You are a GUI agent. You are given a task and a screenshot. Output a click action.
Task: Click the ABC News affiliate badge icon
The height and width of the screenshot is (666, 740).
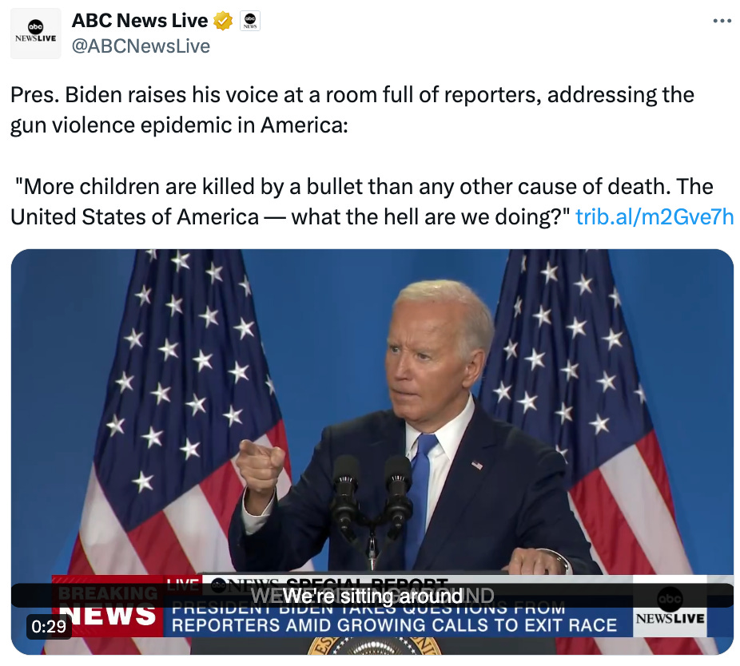[x=250, y=21]
